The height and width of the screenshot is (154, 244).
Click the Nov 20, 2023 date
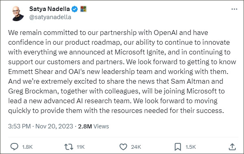[54, 126]
